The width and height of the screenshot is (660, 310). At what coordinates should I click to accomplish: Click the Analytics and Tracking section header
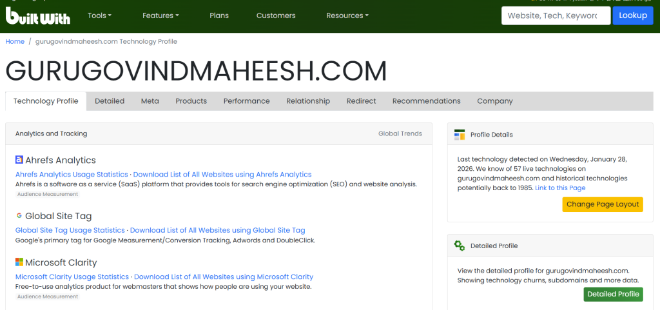[52, 133]
